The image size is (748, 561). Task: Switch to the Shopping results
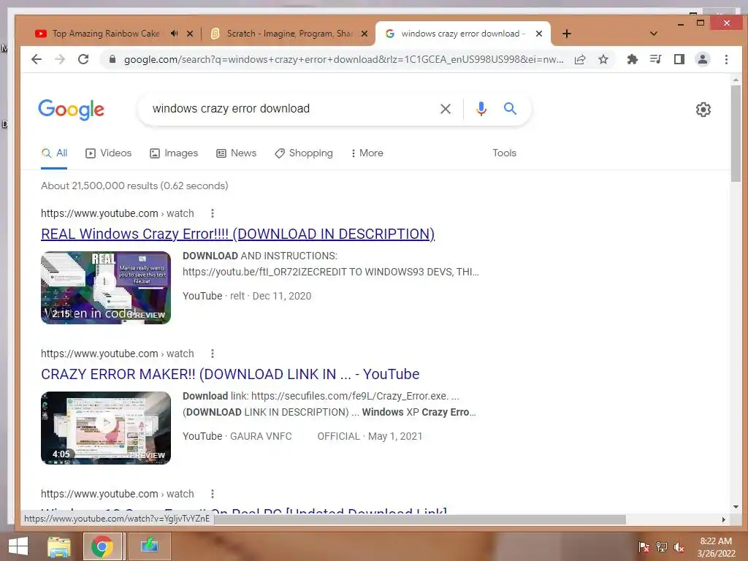click(304, 153)
